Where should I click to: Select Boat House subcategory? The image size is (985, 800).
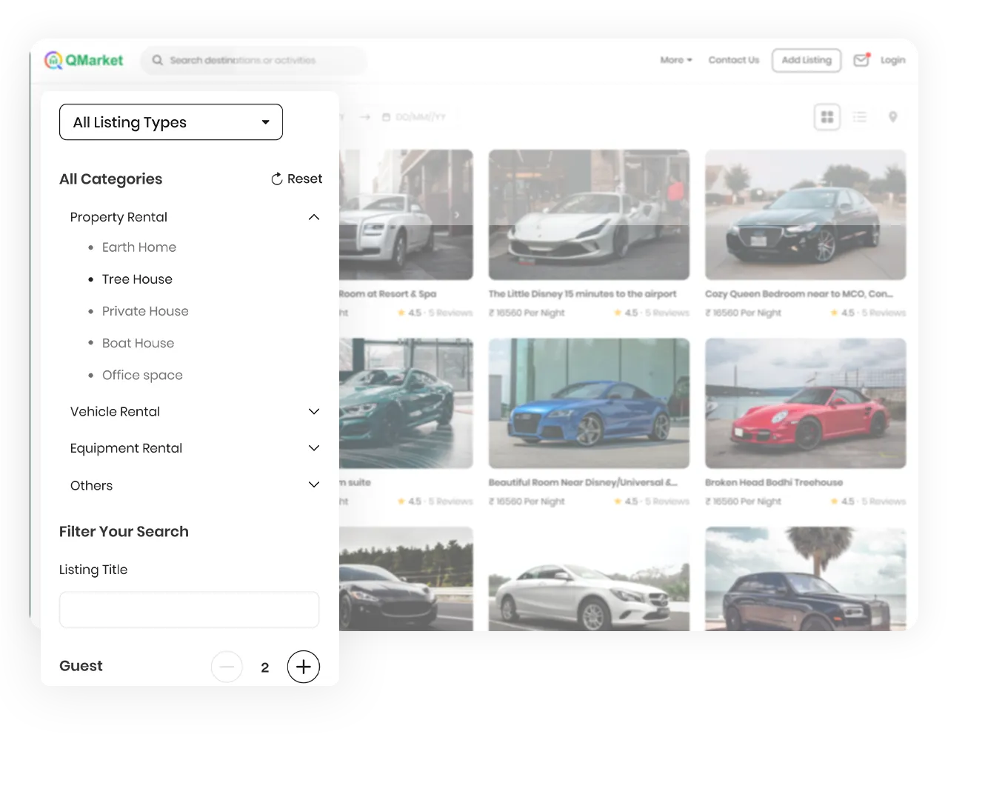click(138, 343)
